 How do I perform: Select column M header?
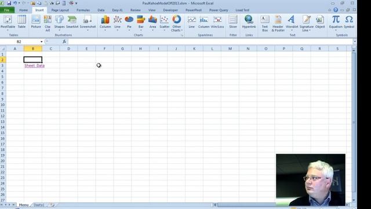pos(230,49)
